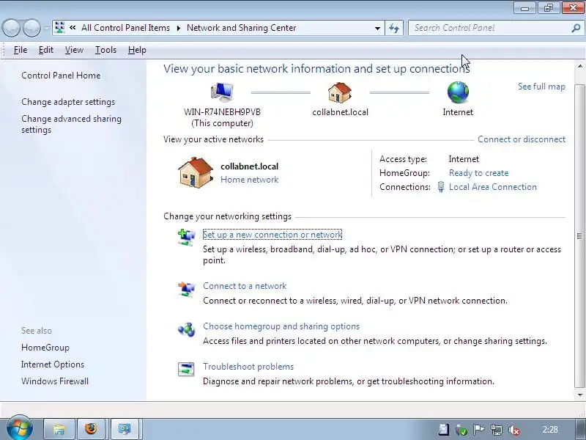Click the WIN-R74NEBH9PVB computer name

click(222, 112)
